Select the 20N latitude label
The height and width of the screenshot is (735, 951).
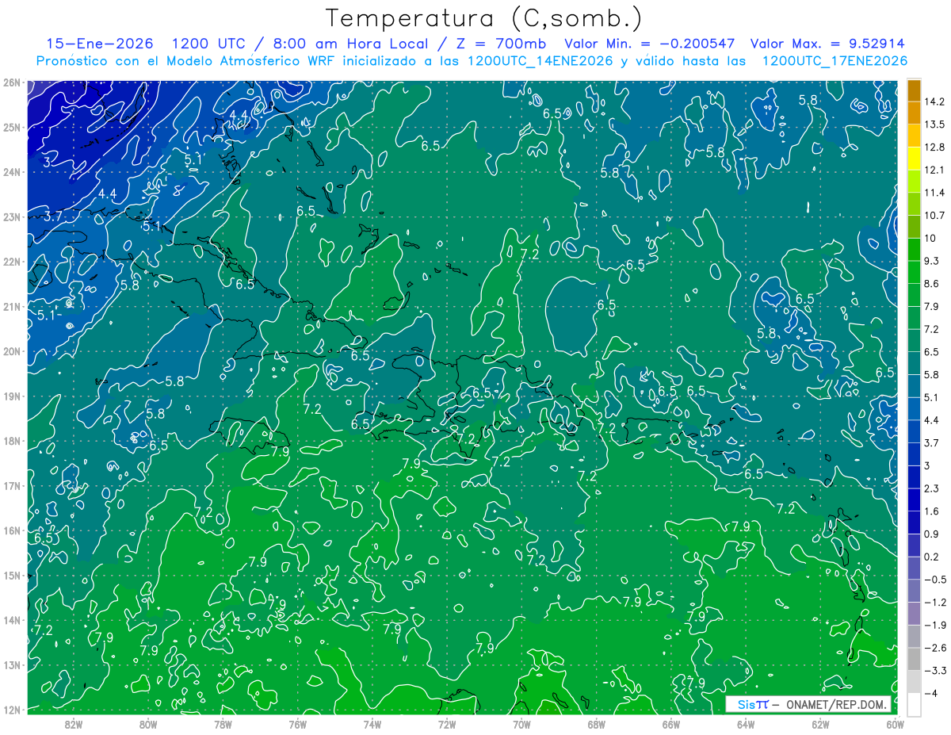tap(12, 350)
